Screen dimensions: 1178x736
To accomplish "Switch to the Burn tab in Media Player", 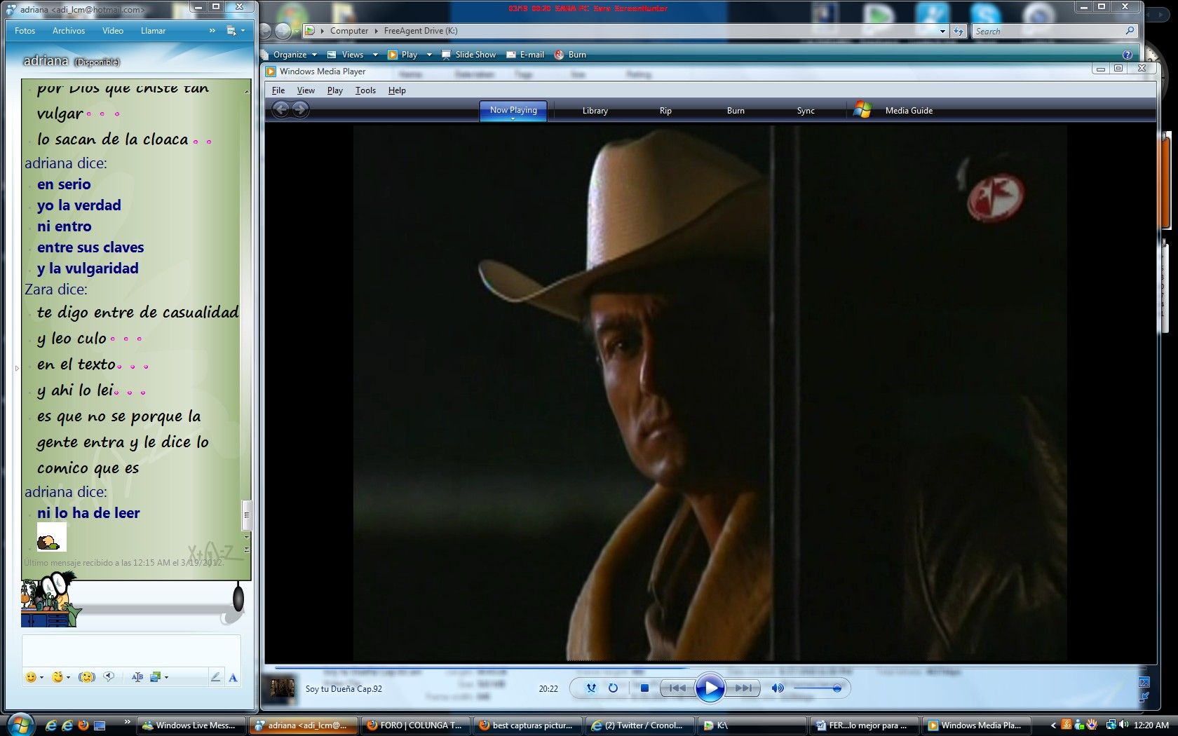I will tap(736, 111).
